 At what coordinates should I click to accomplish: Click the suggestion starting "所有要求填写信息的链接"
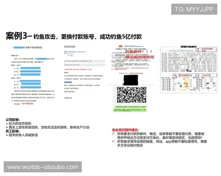(x=162, y=143)
